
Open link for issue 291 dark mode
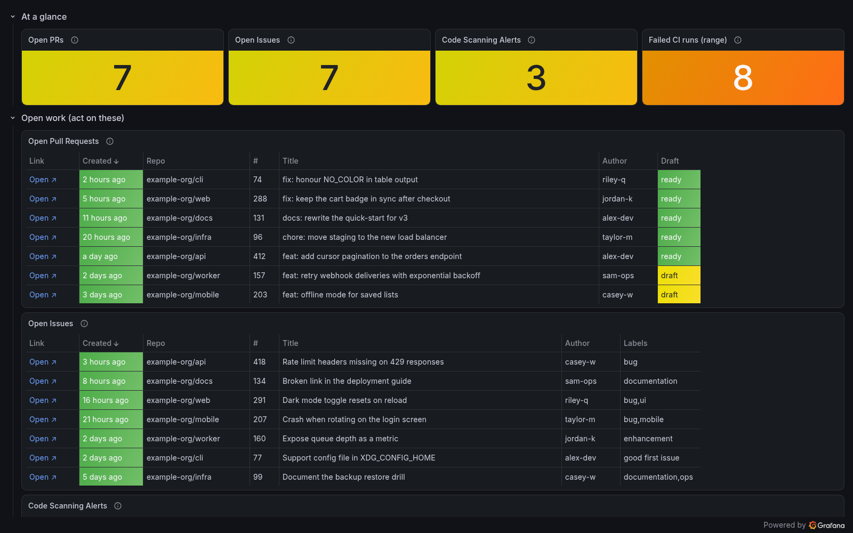(x=43, y=400)
